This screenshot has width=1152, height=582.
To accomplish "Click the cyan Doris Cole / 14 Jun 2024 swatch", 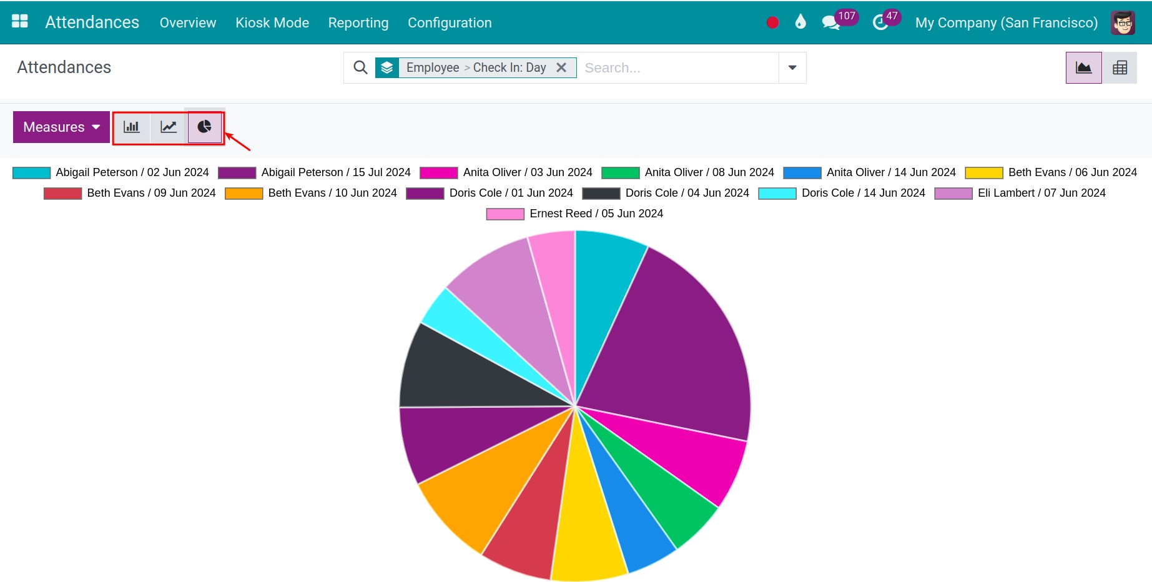I will (x=777, y=194).
